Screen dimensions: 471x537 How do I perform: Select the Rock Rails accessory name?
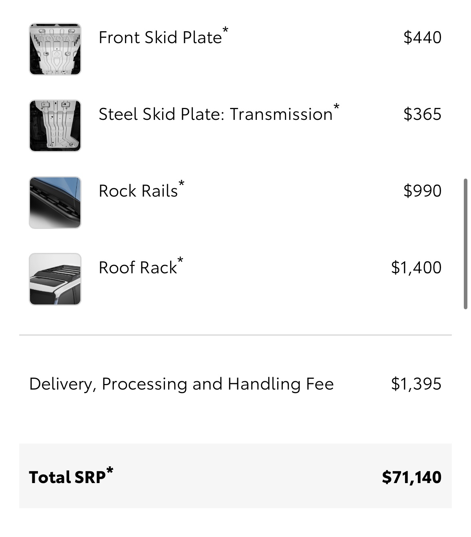pos(138,191)
